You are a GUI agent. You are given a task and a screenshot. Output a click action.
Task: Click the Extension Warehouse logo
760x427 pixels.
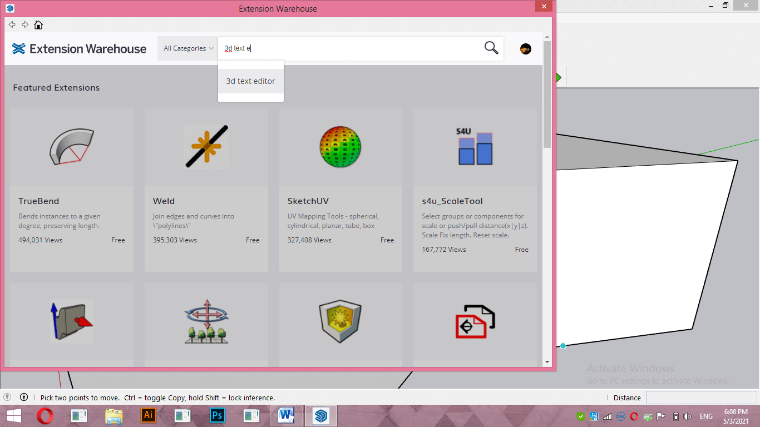80,49
